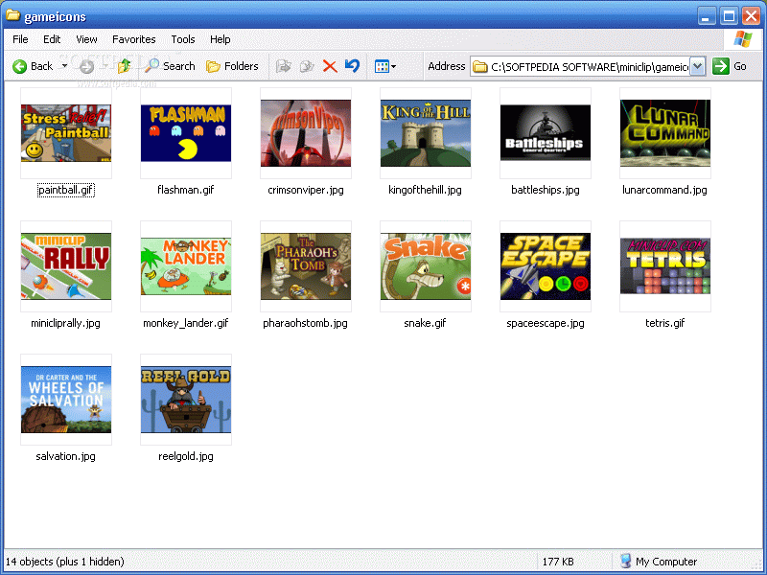
Task: Open the Favorites menu
Action: (134, 39)
